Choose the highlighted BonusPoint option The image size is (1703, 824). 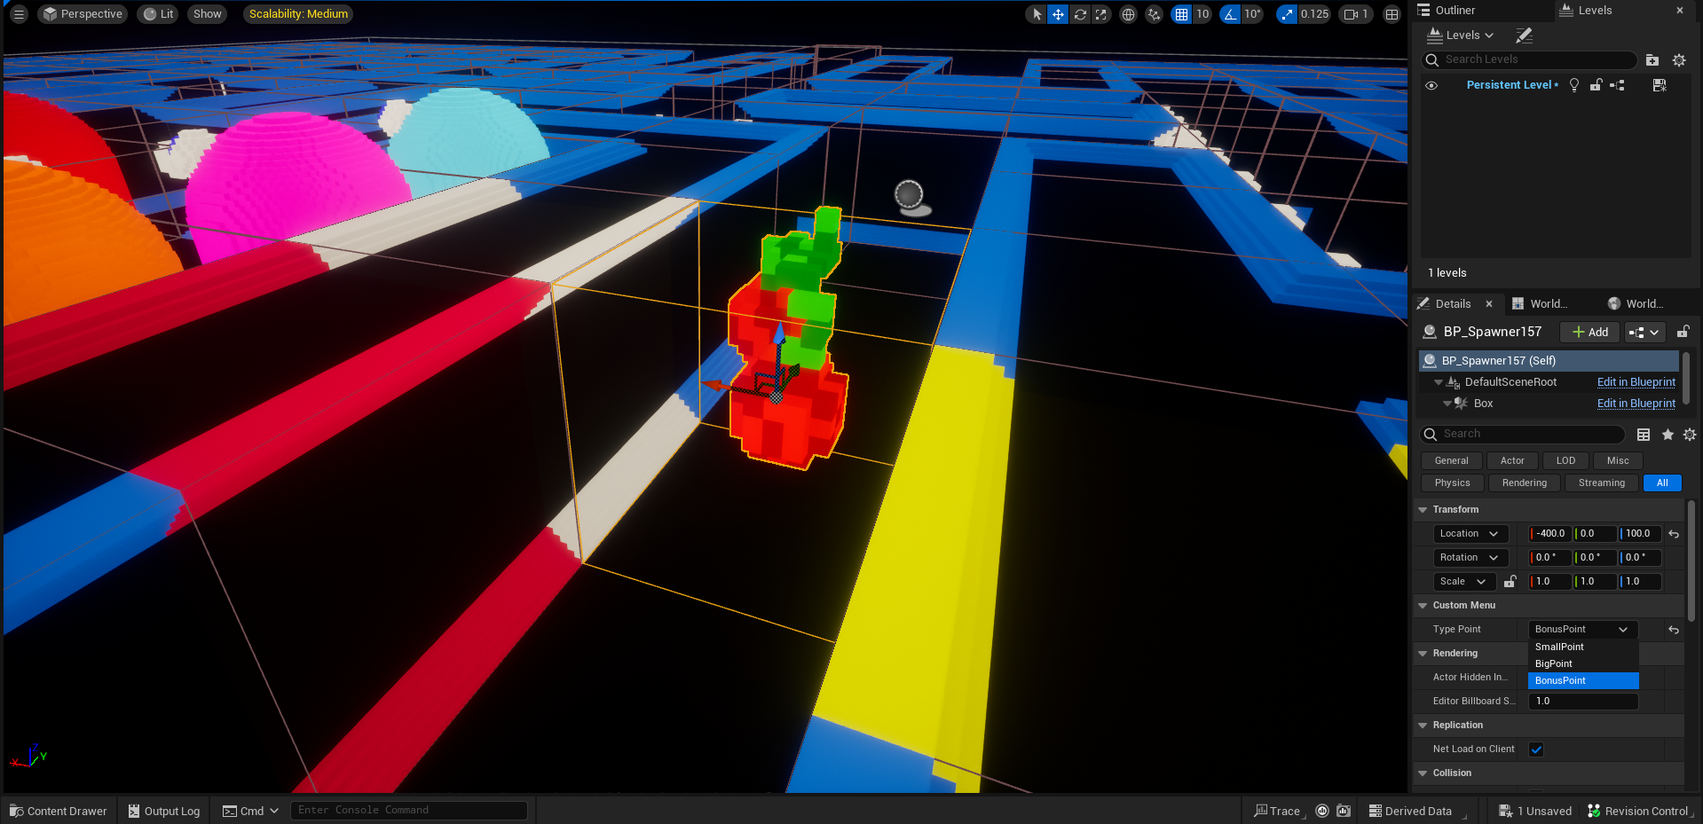coord(1583,681)
